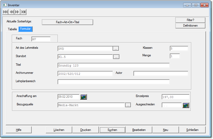Viewport: 213px width, 139px height.
Task: Close form with Schließen button
Action: click(x=192, y=130)
